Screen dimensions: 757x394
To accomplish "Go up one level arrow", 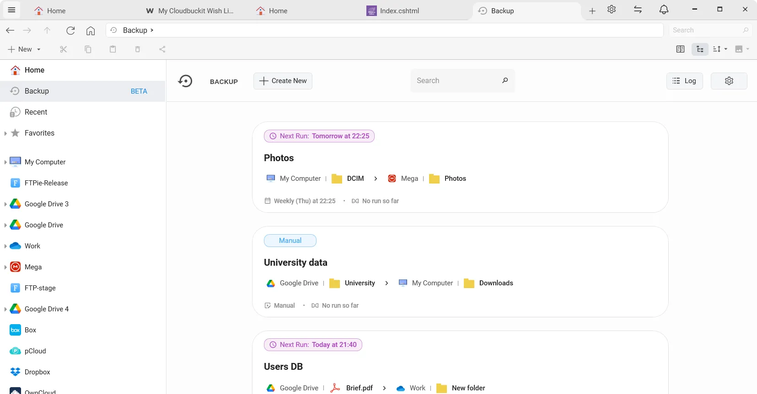I will click(47, 30).
